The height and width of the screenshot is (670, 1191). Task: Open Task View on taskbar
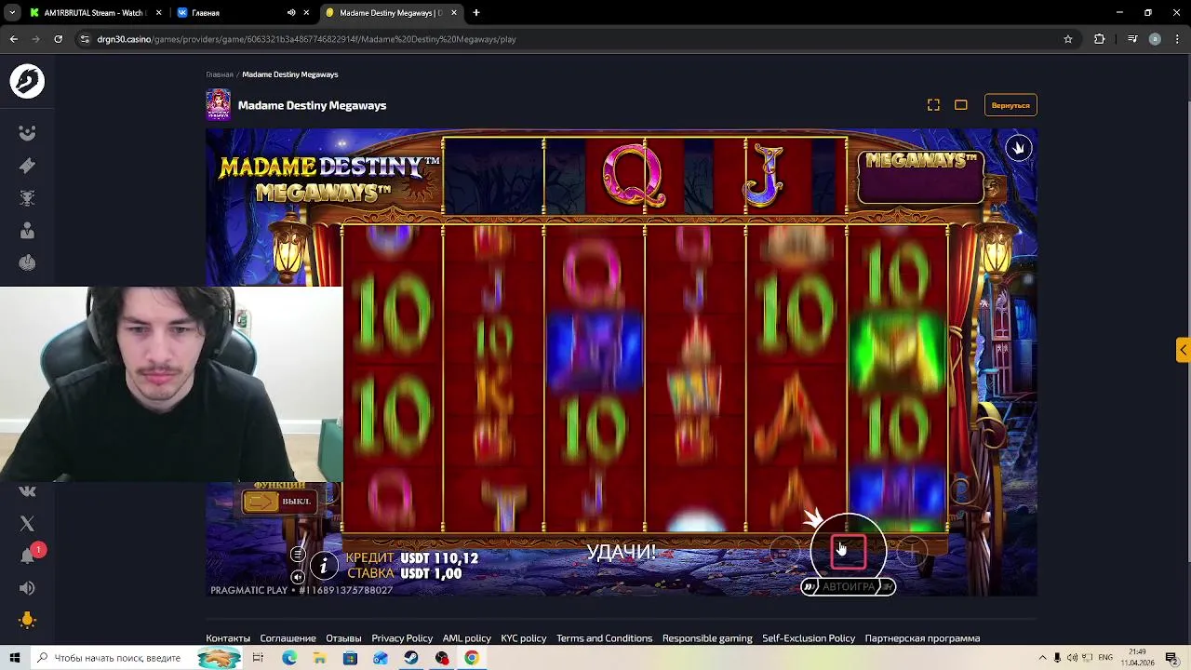(x=258, y=658)
